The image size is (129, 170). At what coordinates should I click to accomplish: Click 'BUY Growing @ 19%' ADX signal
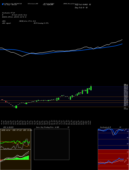click(x=41, y=23)
